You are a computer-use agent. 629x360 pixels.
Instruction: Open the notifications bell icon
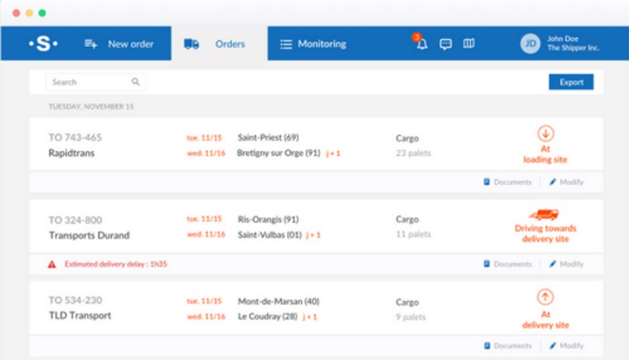pyautogui.click(x=422, y=44)
